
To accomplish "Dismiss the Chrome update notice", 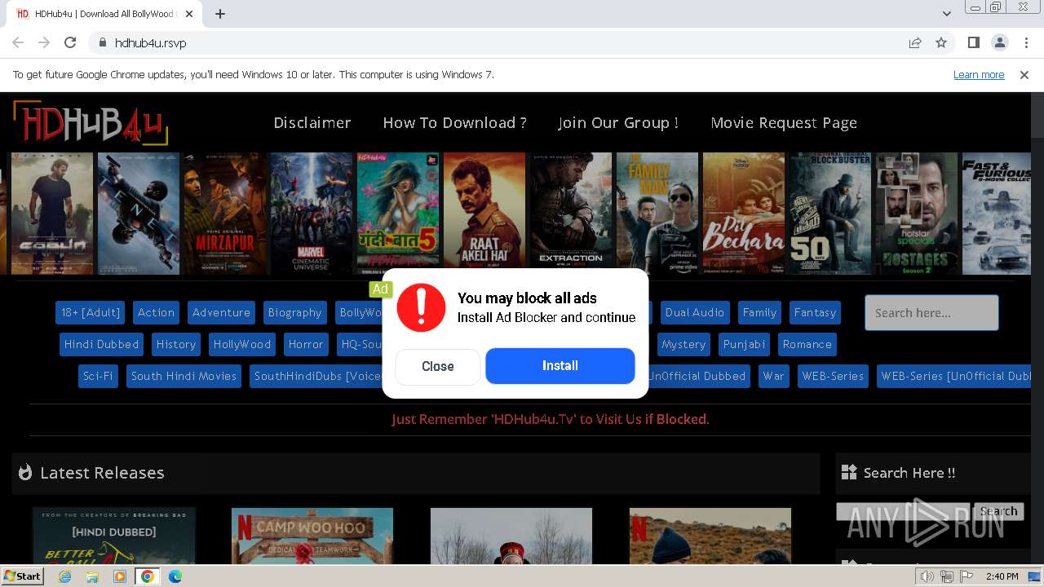I will click(x=1024, y=74).
